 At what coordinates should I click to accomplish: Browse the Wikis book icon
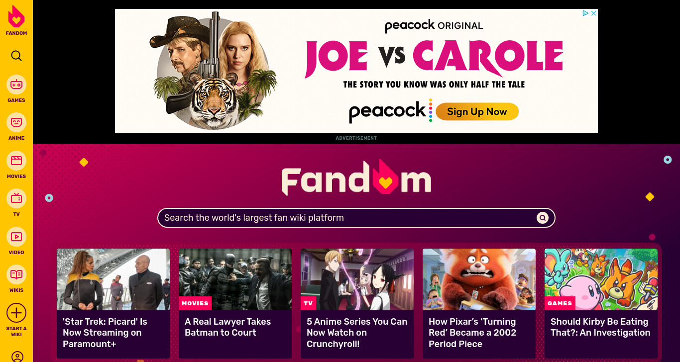[16, 274]
